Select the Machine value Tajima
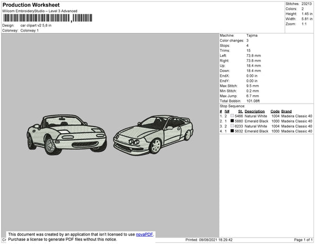 (x=252, y=35)
